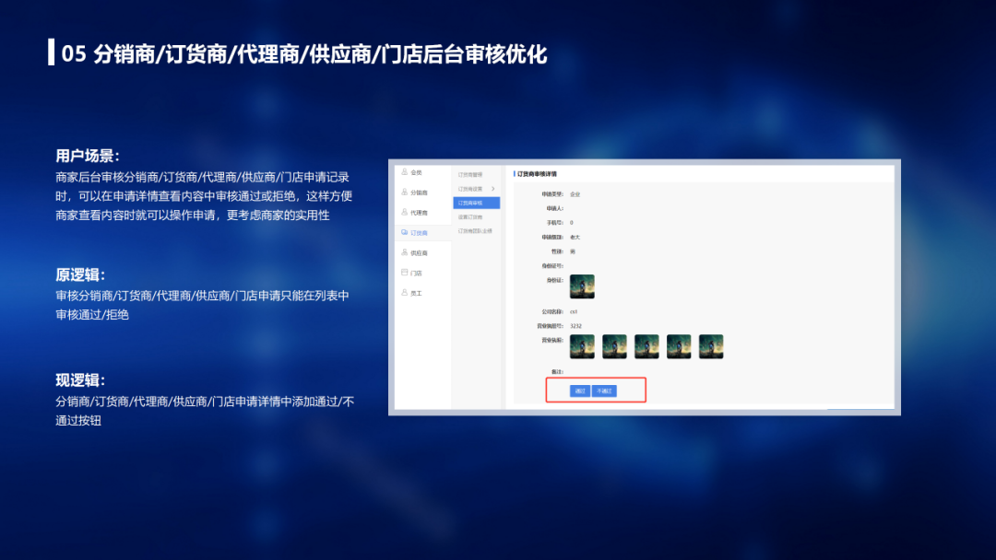
Task: Open the third 营业执照 license thumbnail
Action: click(646, 346)
